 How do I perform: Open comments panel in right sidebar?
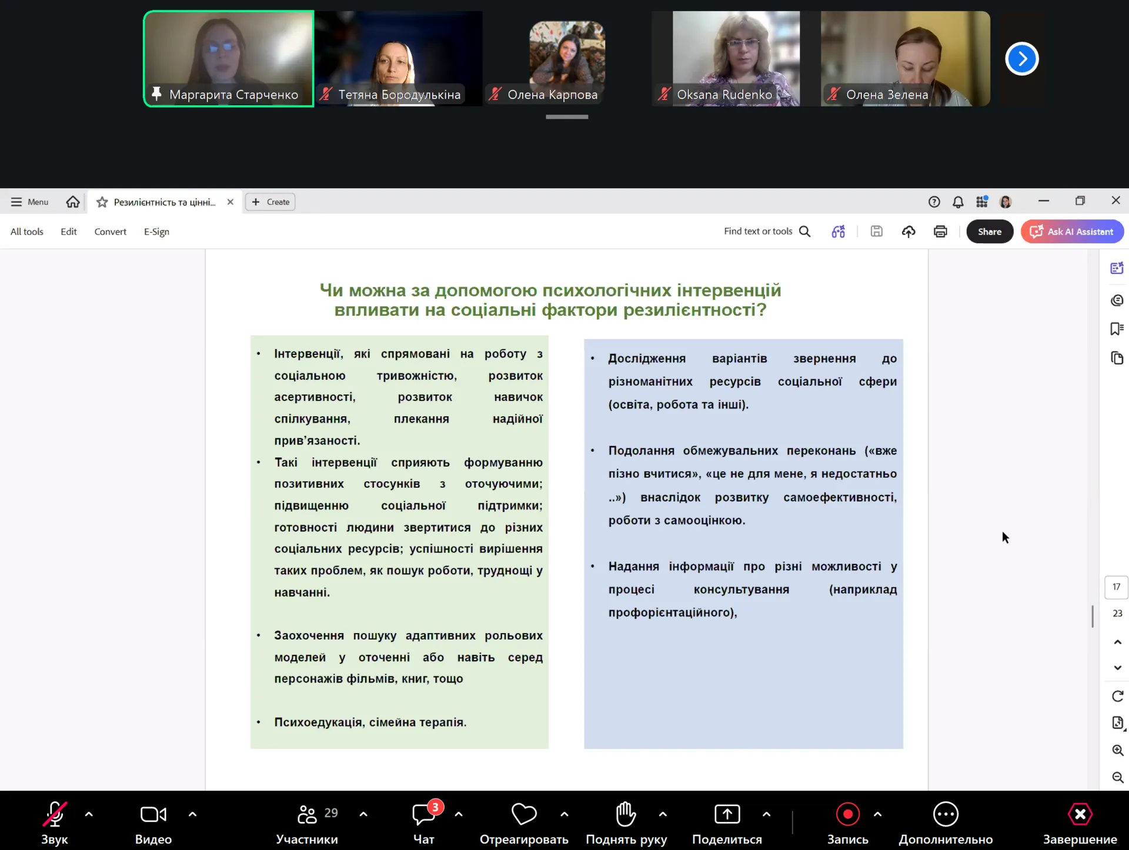(1117, 300)
